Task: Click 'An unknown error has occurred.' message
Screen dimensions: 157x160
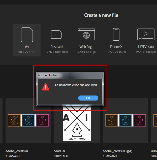Action: click(x=76, y=85)
